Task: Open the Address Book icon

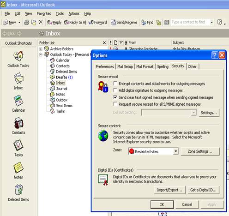Action: 167,23
